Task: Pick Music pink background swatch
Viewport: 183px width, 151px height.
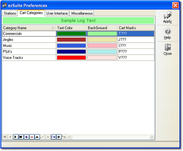Action: pyautogui.click(x=102, y=45)
